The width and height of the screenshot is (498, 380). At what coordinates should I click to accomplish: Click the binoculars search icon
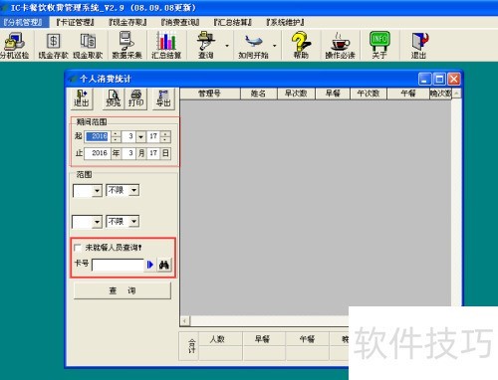(x=164, y=265)
